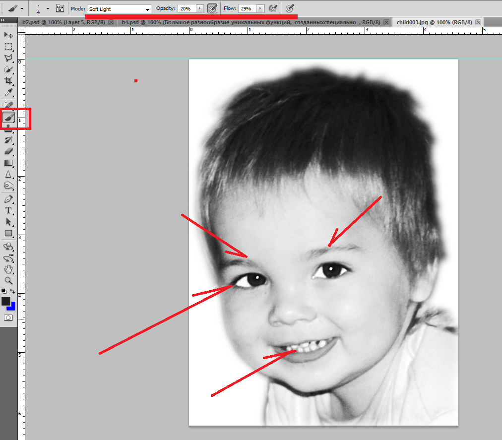Expand the toolbox with double arrow

pyautogui.click(x=3, y=20)
